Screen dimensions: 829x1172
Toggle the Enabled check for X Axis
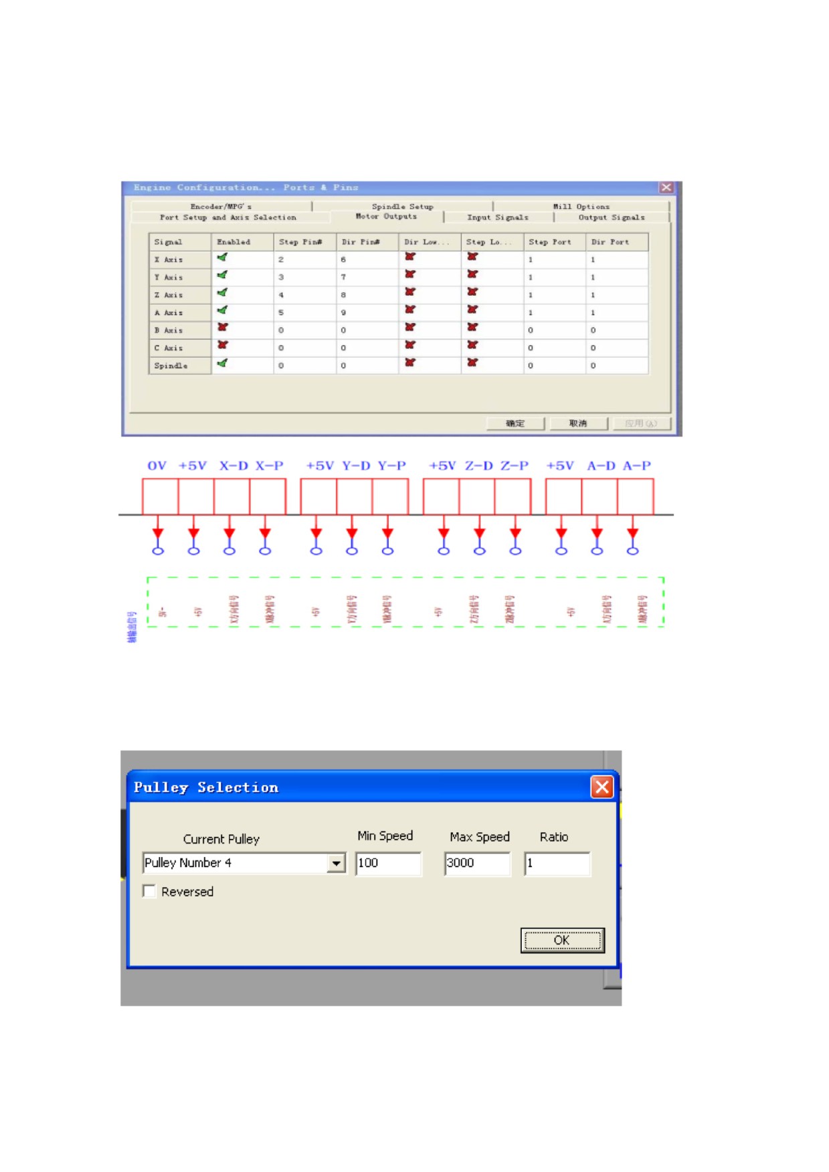pyautogui.click(x=222, y=257)
